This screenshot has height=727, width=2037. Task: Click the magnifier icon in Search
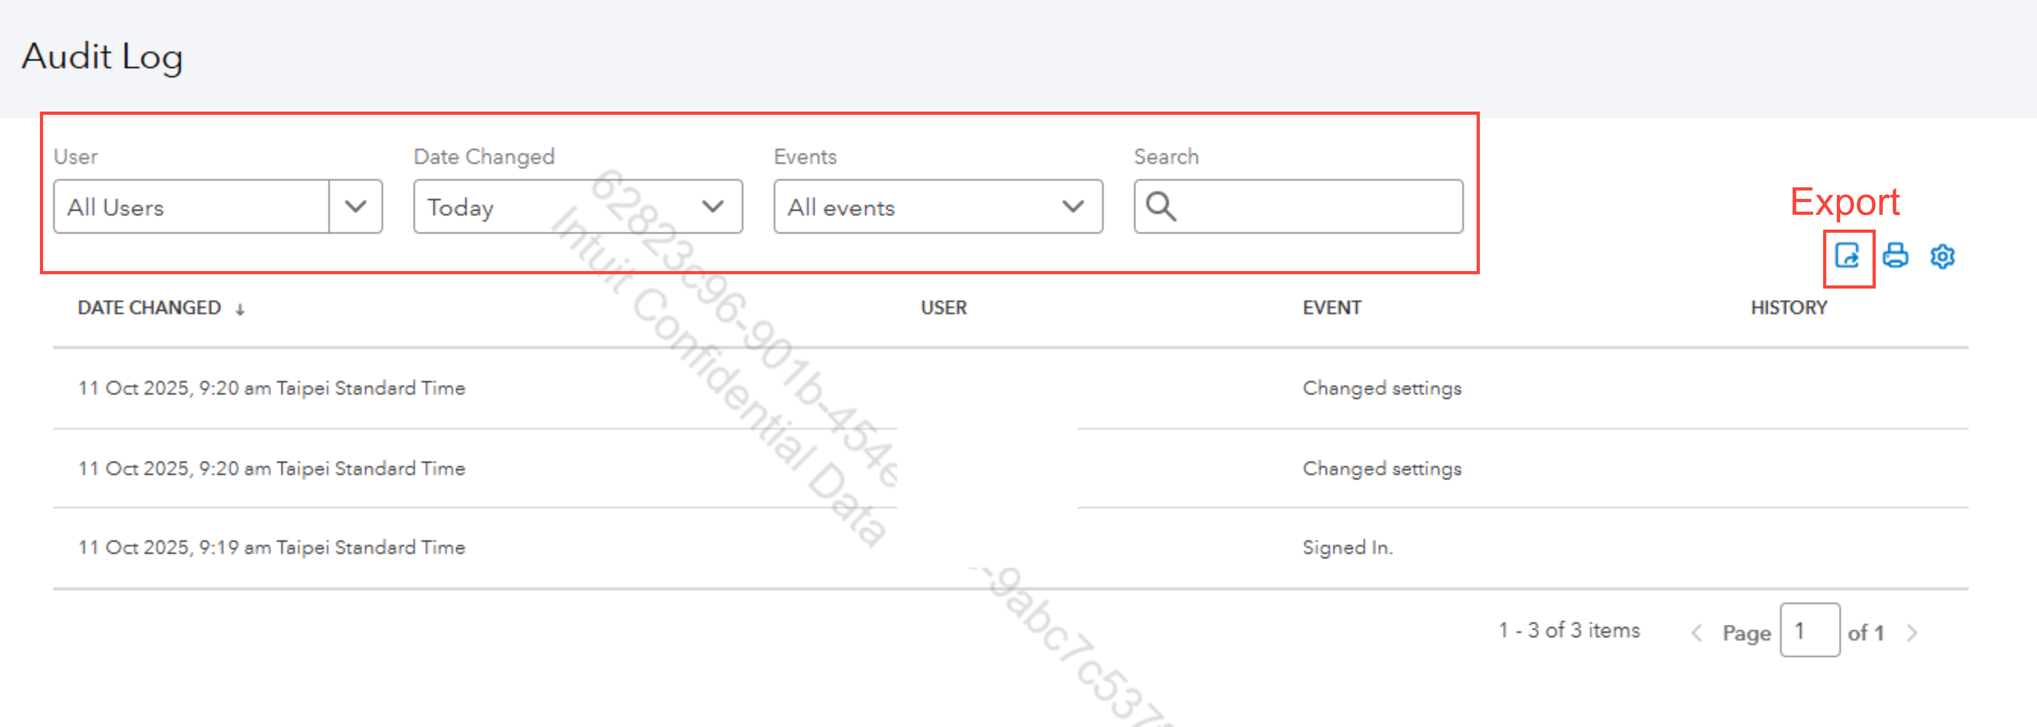[x=1161, y=207]
